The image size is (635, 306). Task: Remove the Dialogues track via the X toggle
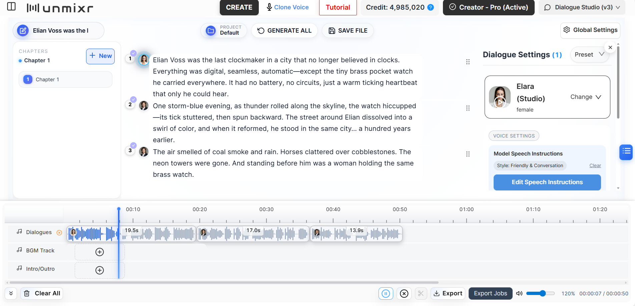click(x=59, y=232)
